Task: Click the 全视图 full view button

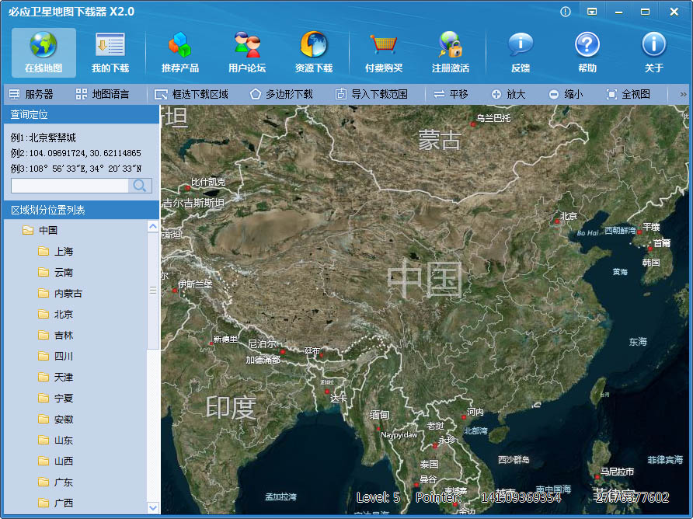Action: tap(628, 94)
